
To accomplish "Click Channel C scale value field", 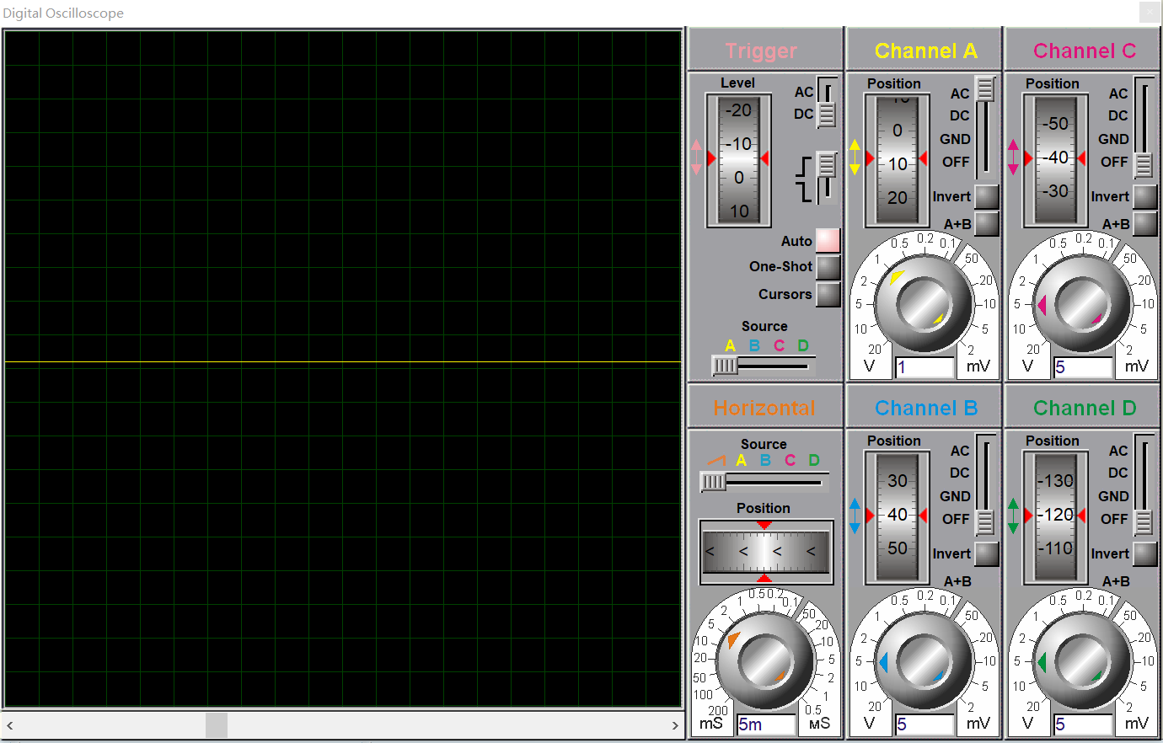I will point(1083,367).
